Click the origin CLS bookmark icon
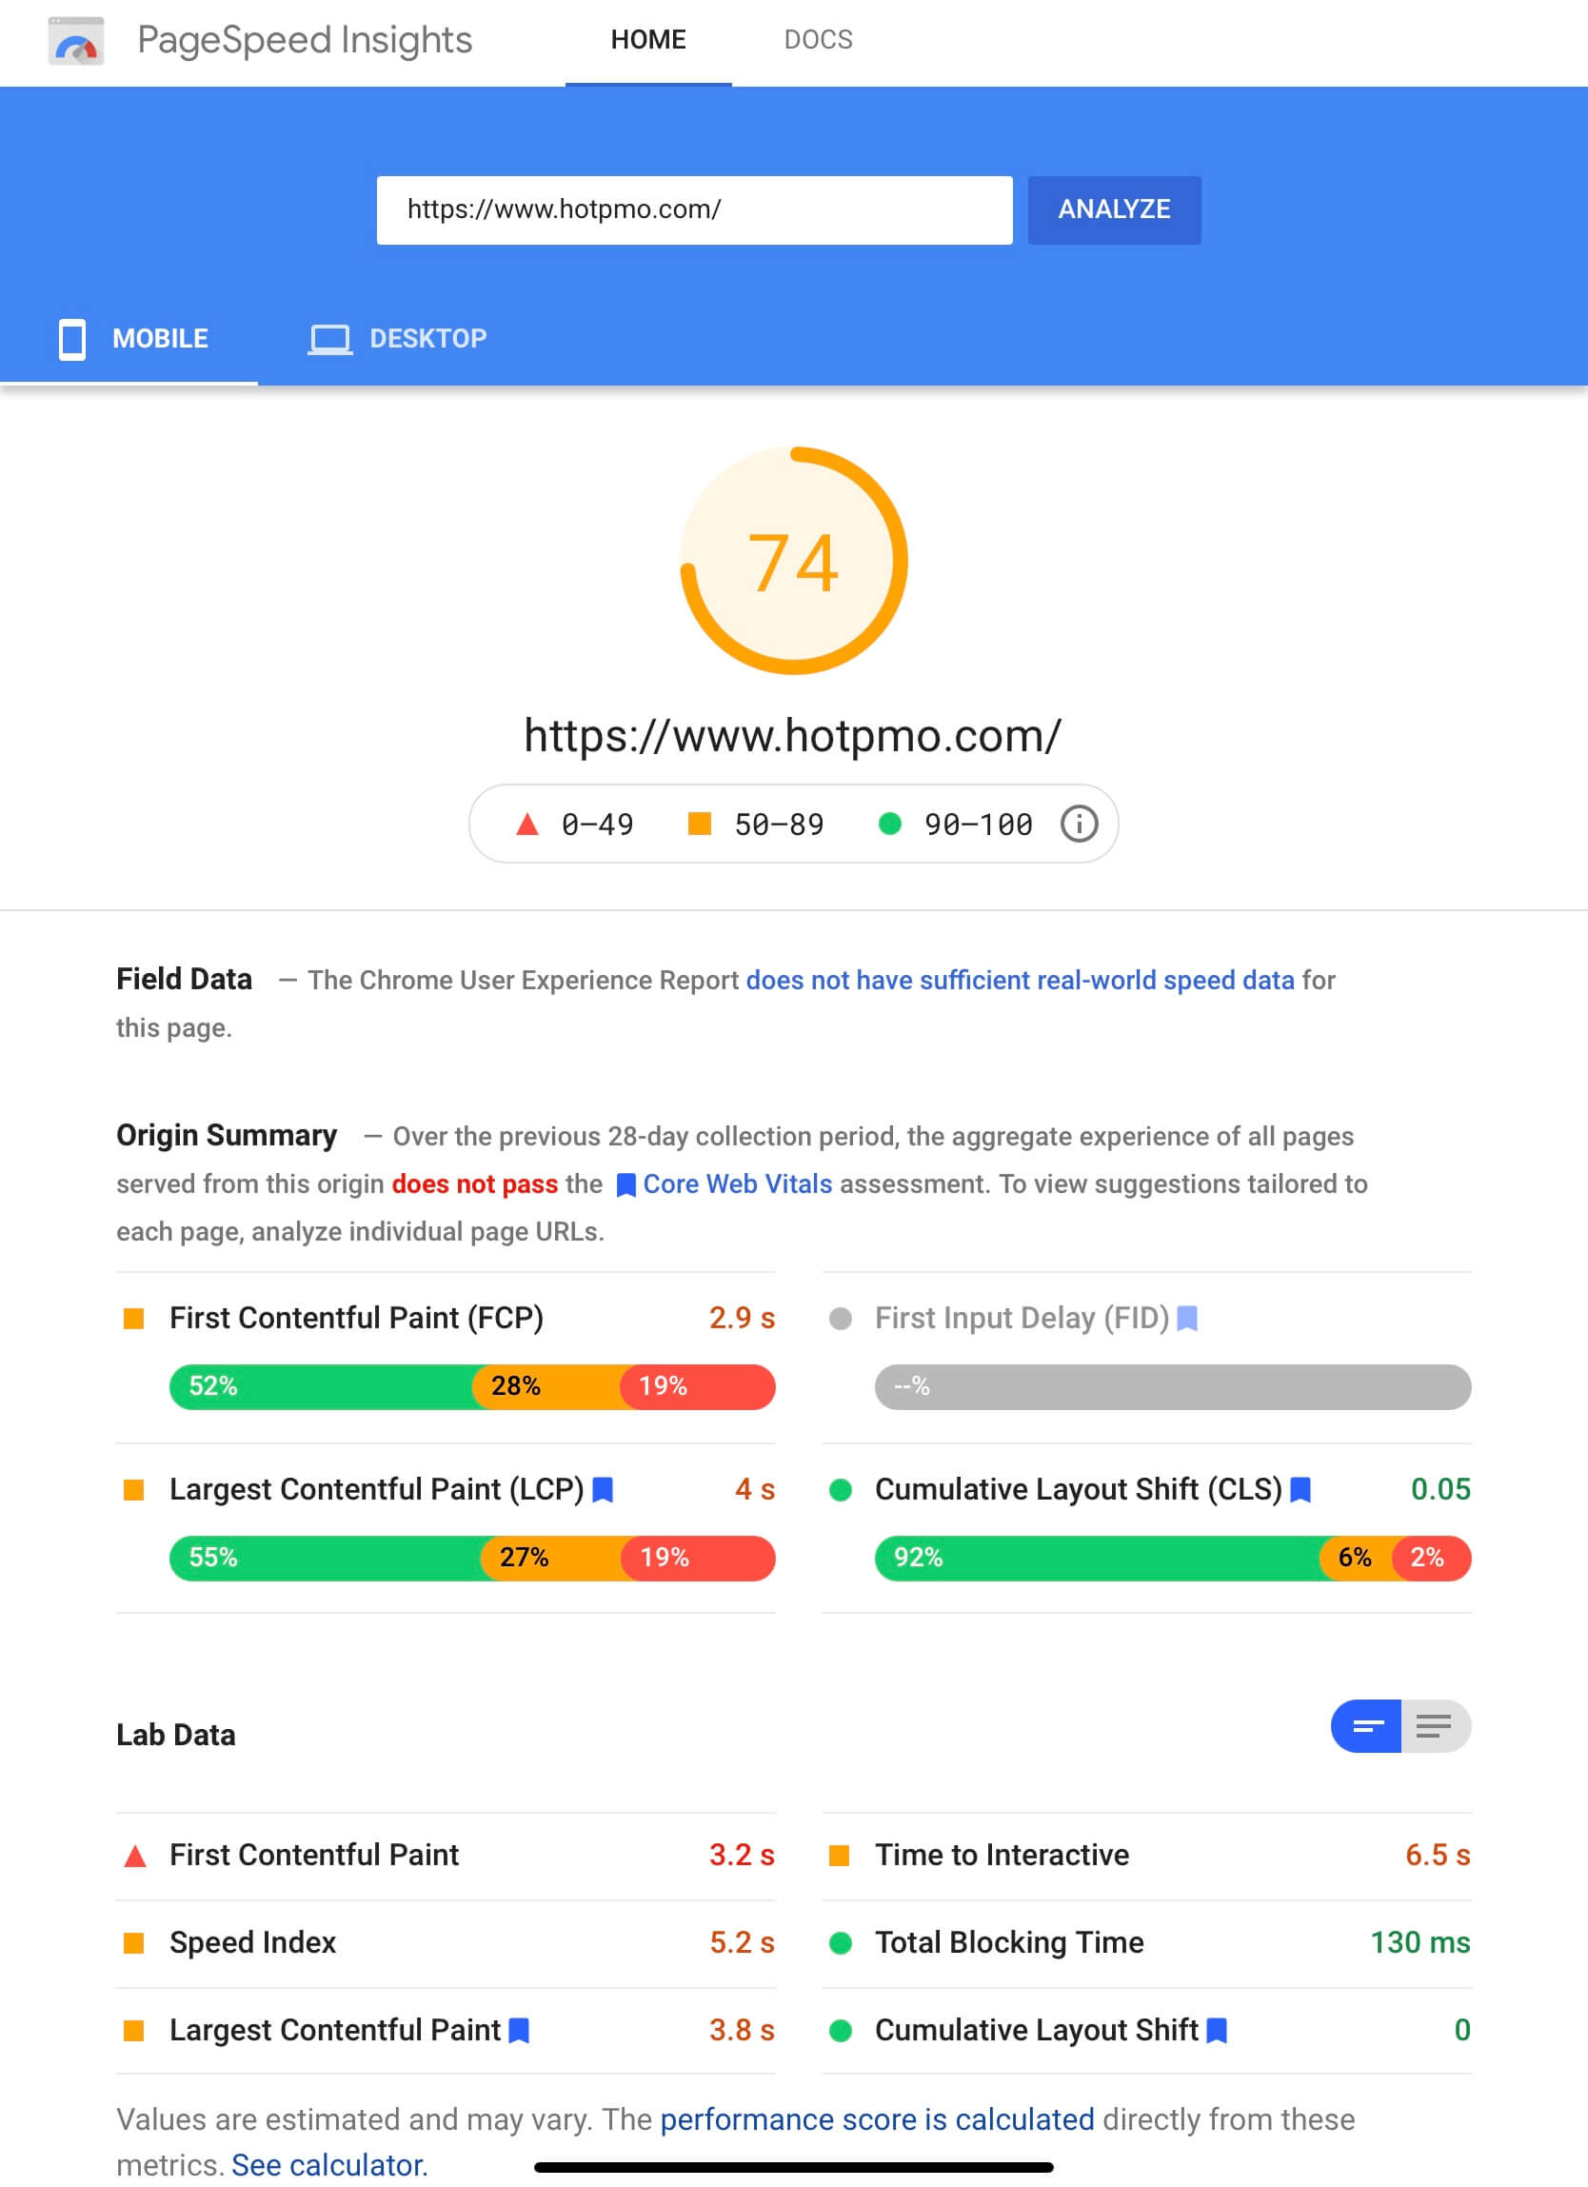Image resolution: width=1588 pixels, height=2187 pixels. point(1300,1490)
